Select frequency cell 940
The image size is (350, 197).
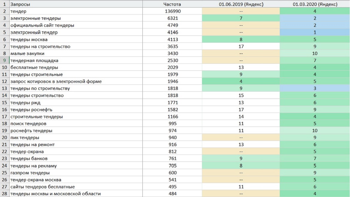click(x=172, y=137)
